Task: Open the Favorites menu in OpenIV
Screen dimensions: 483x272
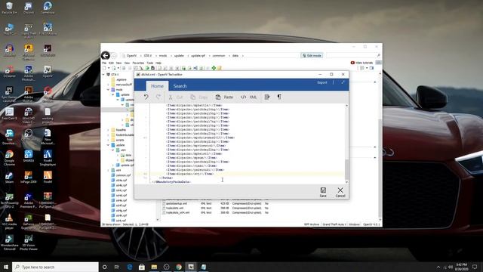Action: (138, 63)
